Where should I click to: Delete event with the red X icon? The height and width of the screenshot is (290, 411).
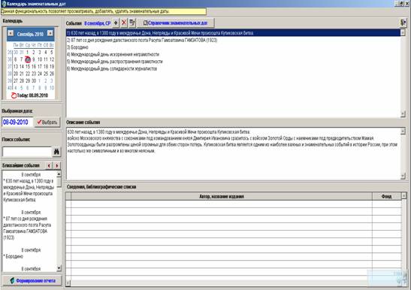[x=124, y=23]
